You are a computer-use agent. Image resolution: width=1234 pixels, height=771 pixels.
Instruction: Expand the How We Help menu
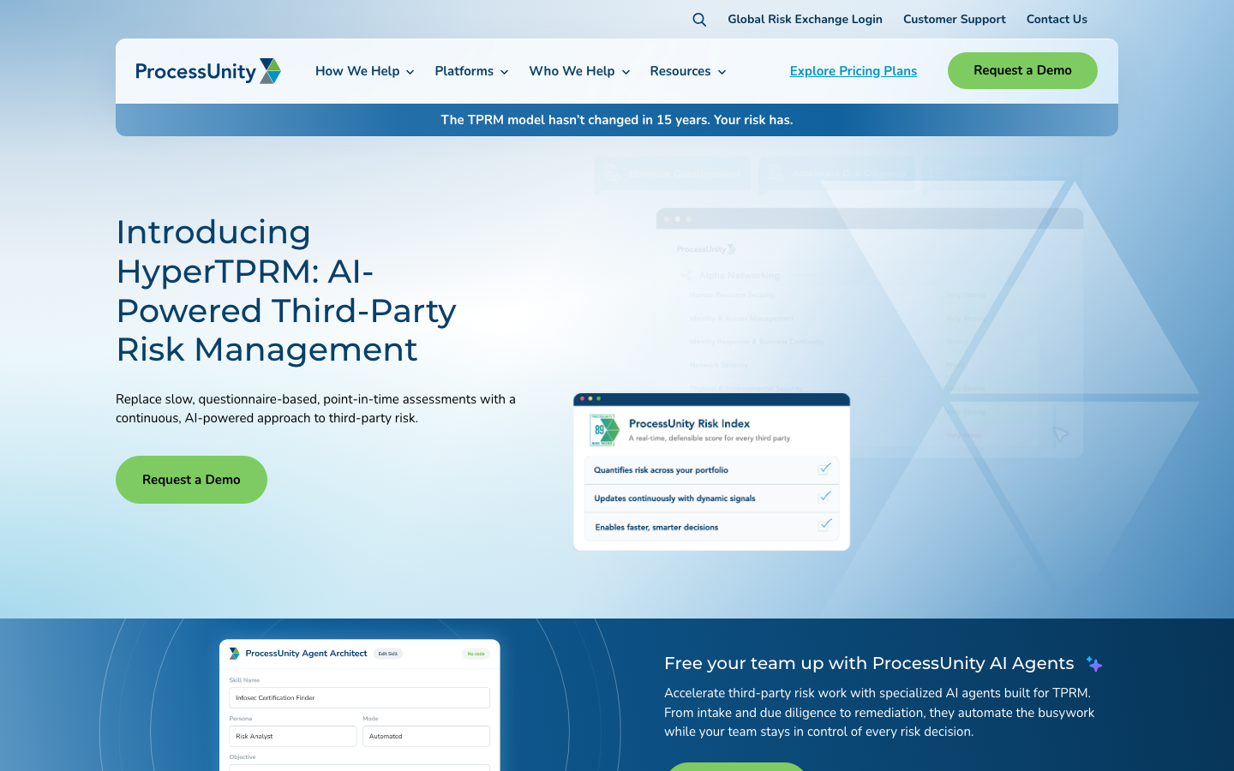[x=364, y=71]
